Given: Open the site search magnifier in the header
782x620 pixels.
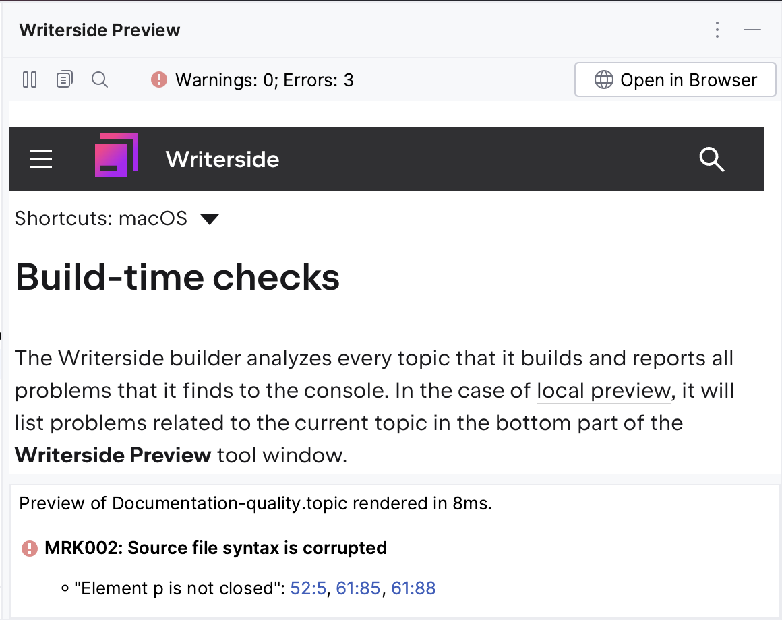Looking at the screenshot, I should tap(712, 160).
